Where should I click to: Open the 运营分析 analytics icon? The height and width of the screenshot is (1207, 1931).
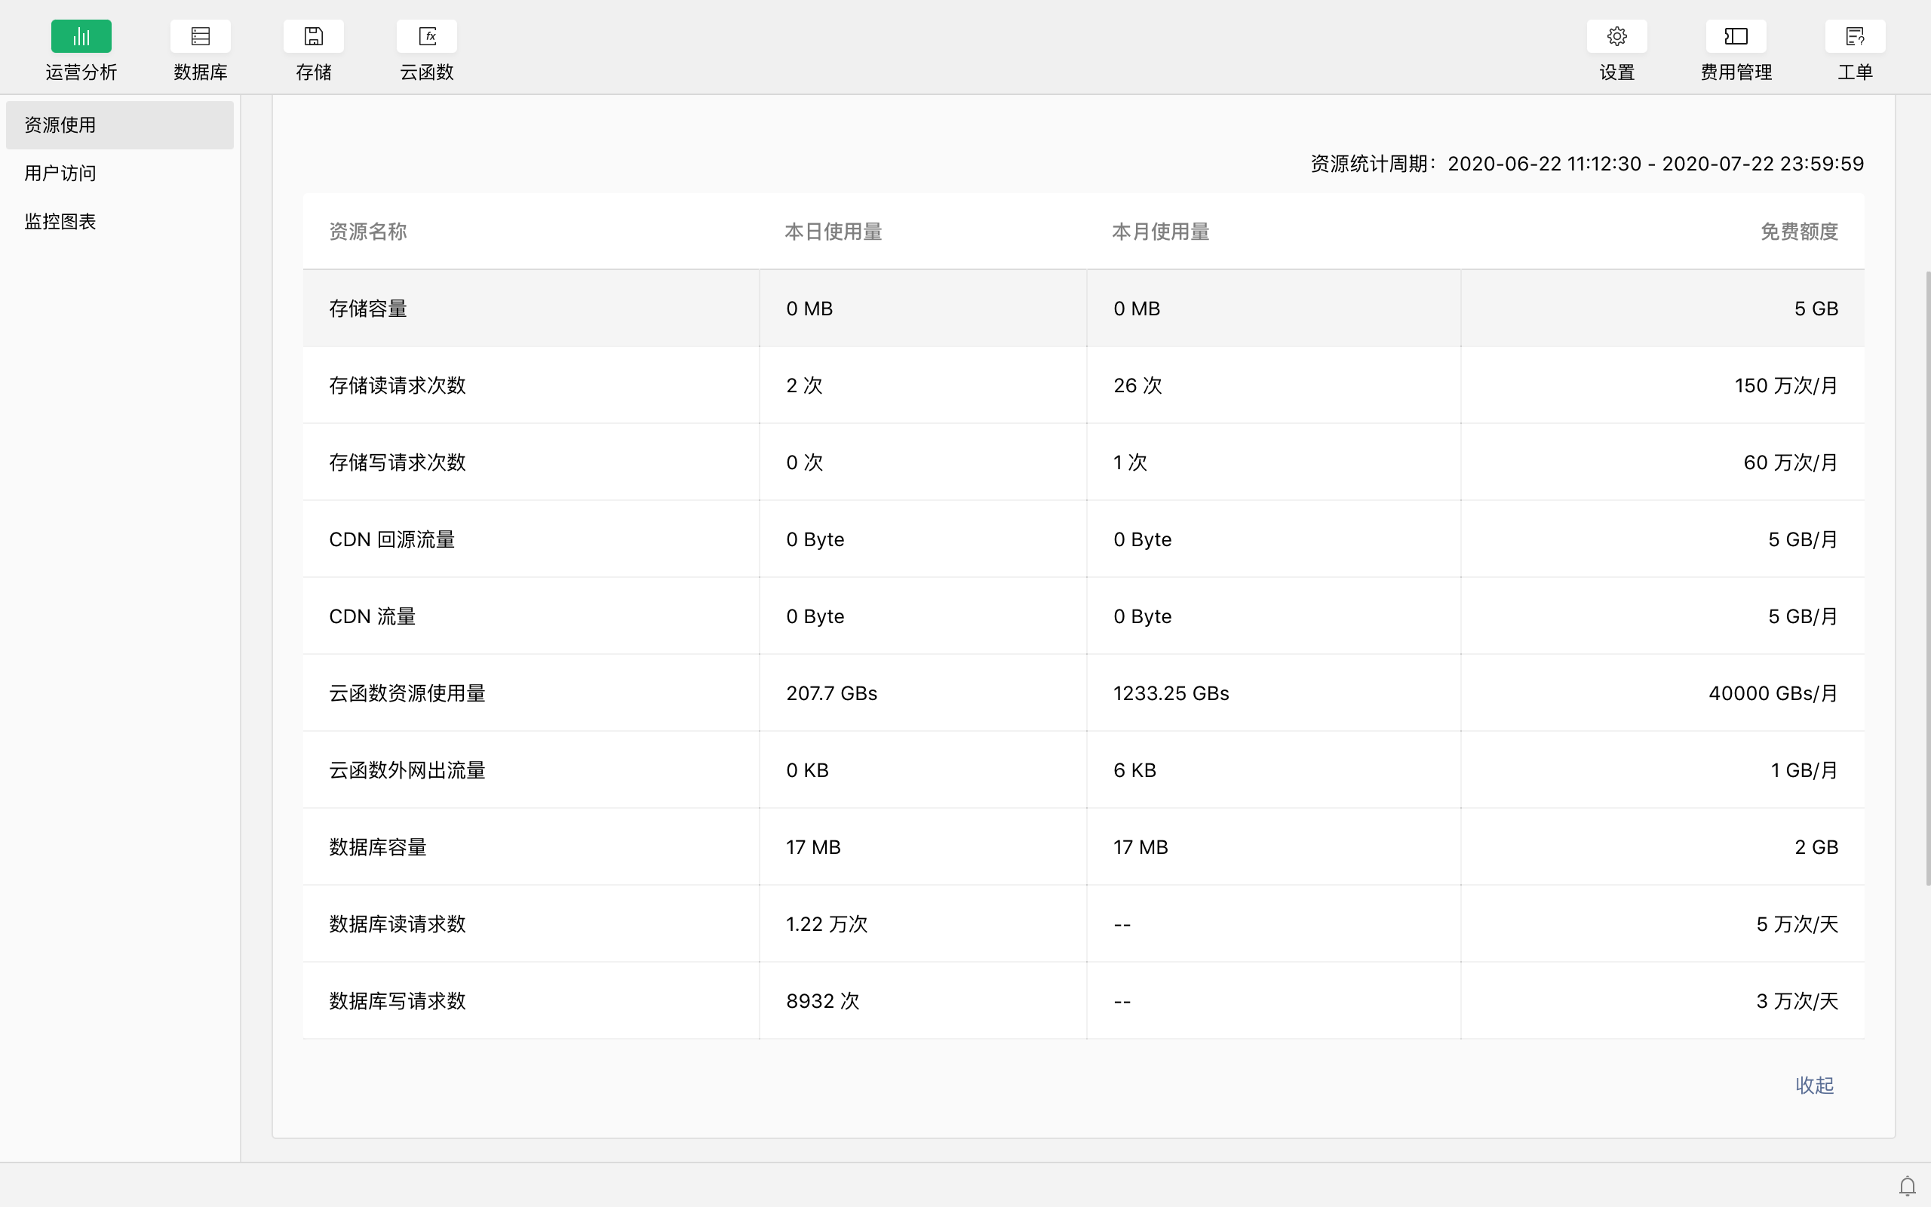tap(81, 37)
